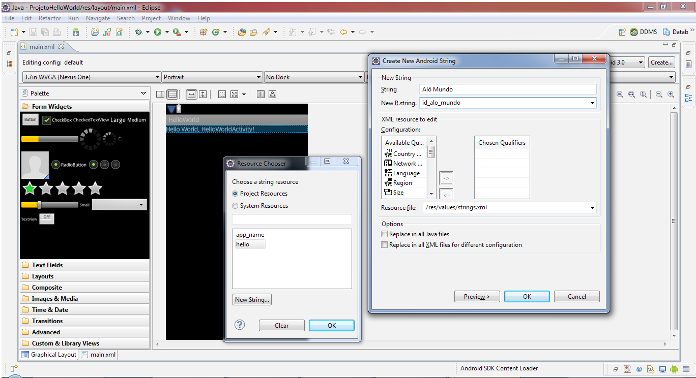Click the Zoom Out magnifier icon

[659, 94]
